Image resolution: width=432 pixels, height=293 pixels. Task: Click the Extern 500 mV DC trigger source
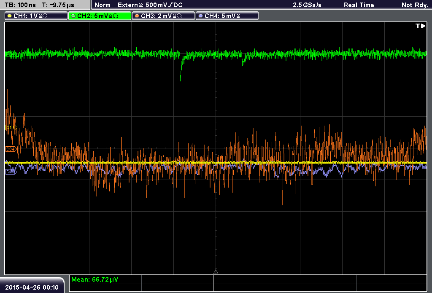(150, 5)
